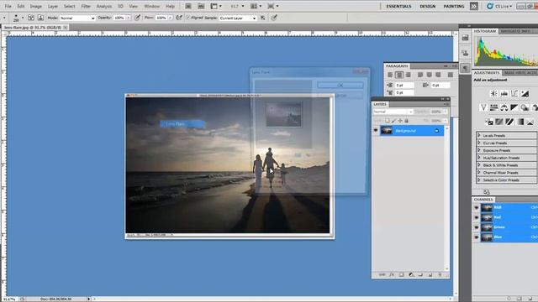The height and width of the screenshot is (302, 538).
Task: Click the Posterize adjustment icon
Action: 499,122
